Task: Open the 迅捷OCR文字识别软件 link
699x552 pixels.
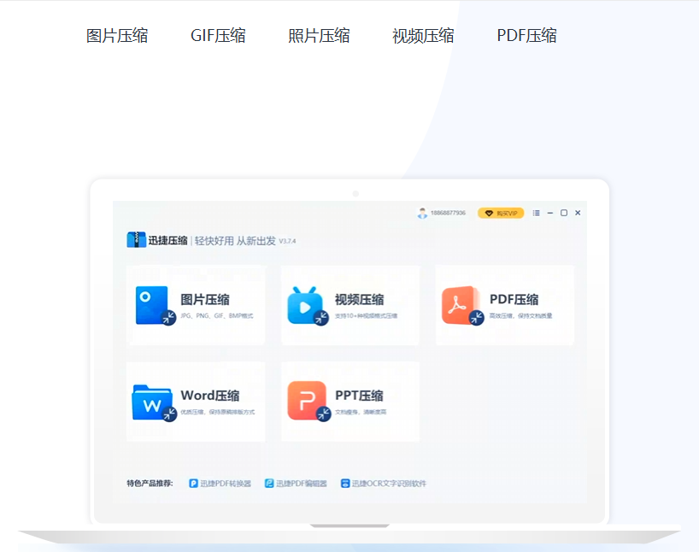Action: point(389,484)
